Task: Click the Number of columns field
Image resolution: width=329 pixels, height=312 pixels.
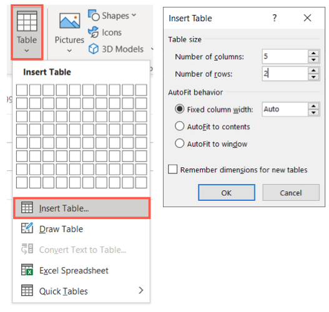Action: [285, 56]
